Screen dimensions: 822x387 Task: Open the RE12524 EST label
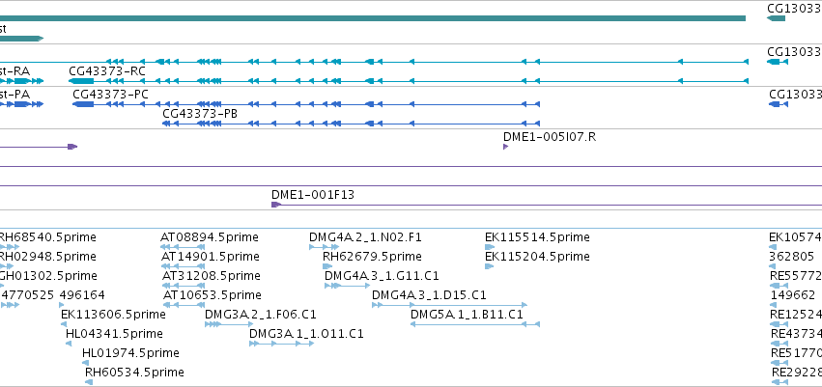pos(795,315)
